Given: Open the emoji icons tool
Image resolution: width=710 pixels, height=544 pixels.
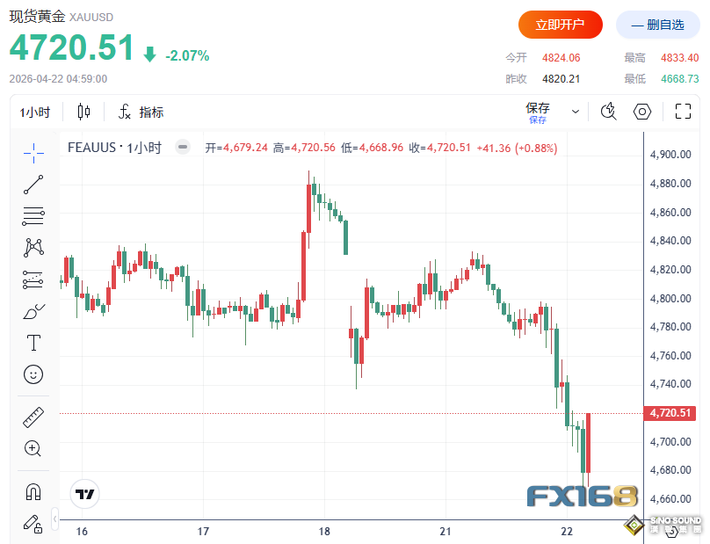Looking at the screenshot, I should click(33, 374).
